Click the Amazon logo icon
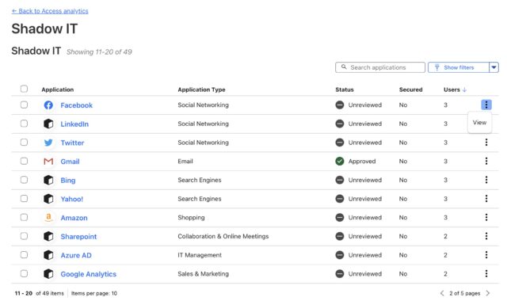The height and width of the screenshot is (301, 507). (48, 218)
